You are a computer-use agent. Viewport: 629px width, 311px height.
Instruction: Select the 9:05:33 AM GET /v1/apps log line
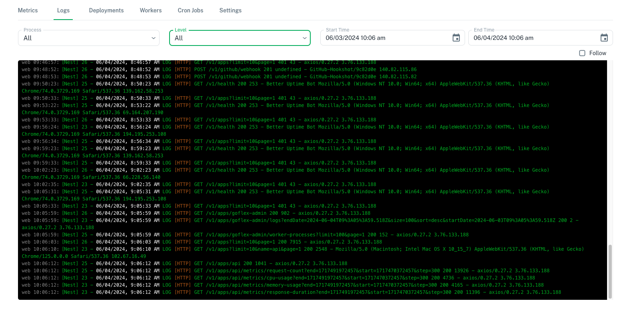pos(199,206)
